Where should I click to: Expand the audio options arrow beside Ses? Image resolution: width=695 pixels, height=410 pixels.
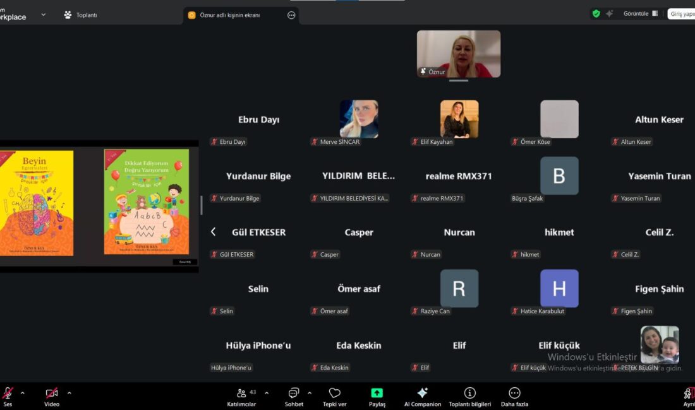23,393
